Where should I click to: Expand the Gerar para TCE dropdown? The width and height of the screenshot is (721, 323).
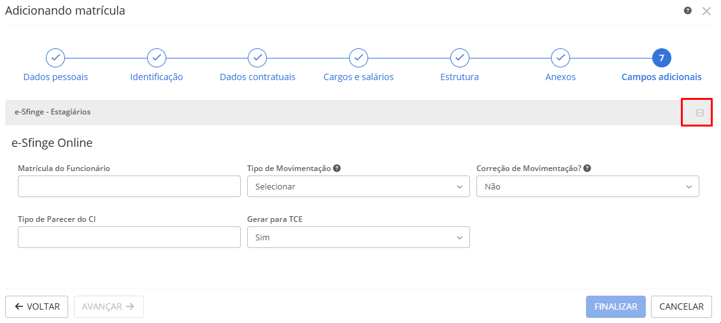(x=358, y=238)
